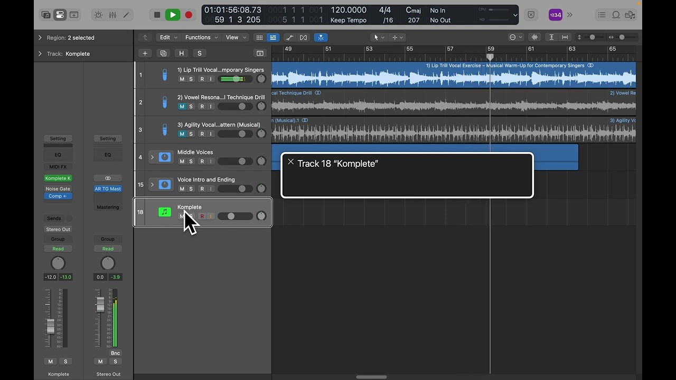This screenshot has height=380, width=676.
Task: Expand the Voice Intro and Ending folder
Action: 152,185
